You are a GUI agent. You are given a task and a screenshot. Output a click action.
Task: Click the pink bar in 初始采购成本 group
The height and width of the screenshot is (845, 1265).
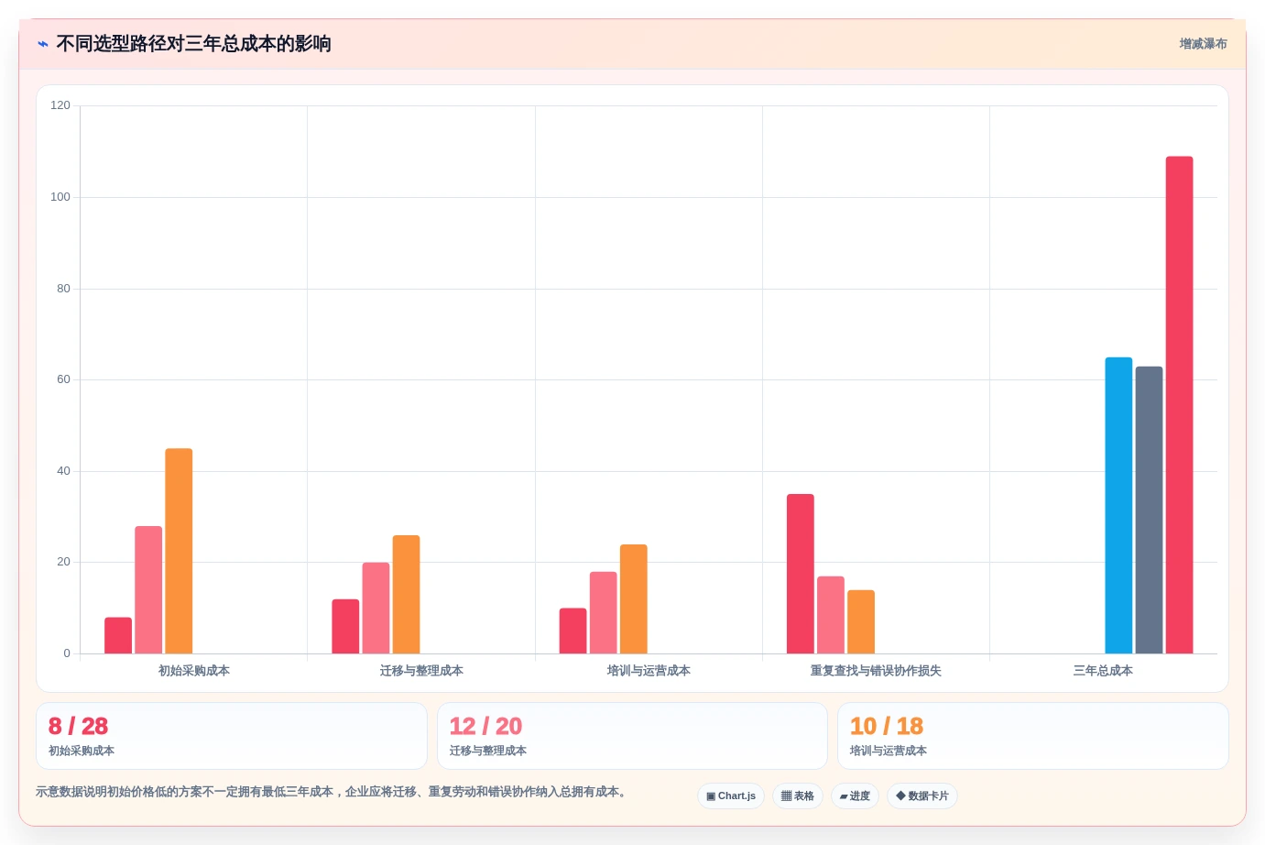pyautogui.click(x=148, y=589)
